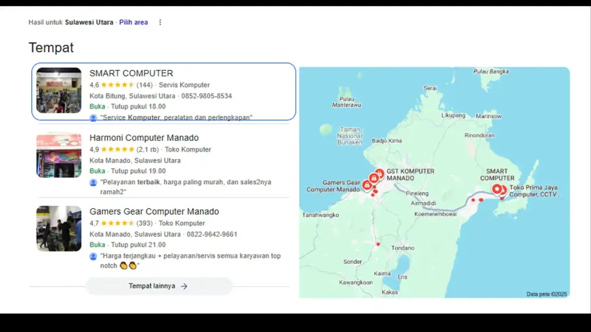This screenshot has height=332, width=591.
Task: Open SMART COMPUTER listing title
Action: (x=131, y=74)
